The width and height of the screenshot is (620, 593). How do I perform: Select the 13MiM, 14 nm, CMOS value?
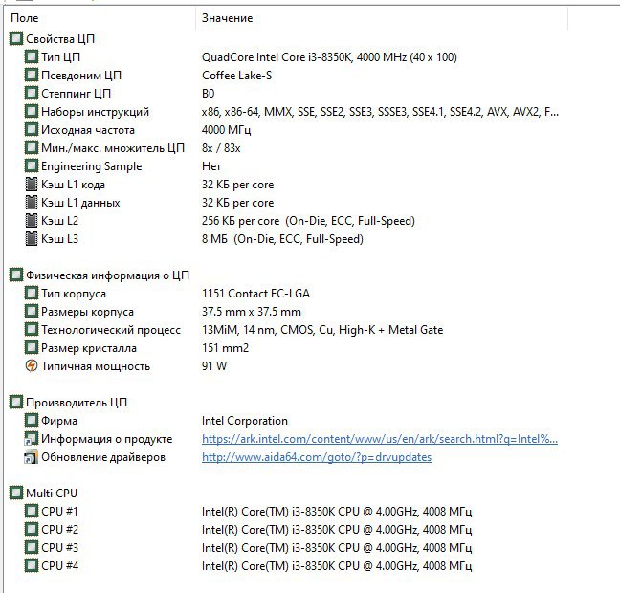coord(322,330)
